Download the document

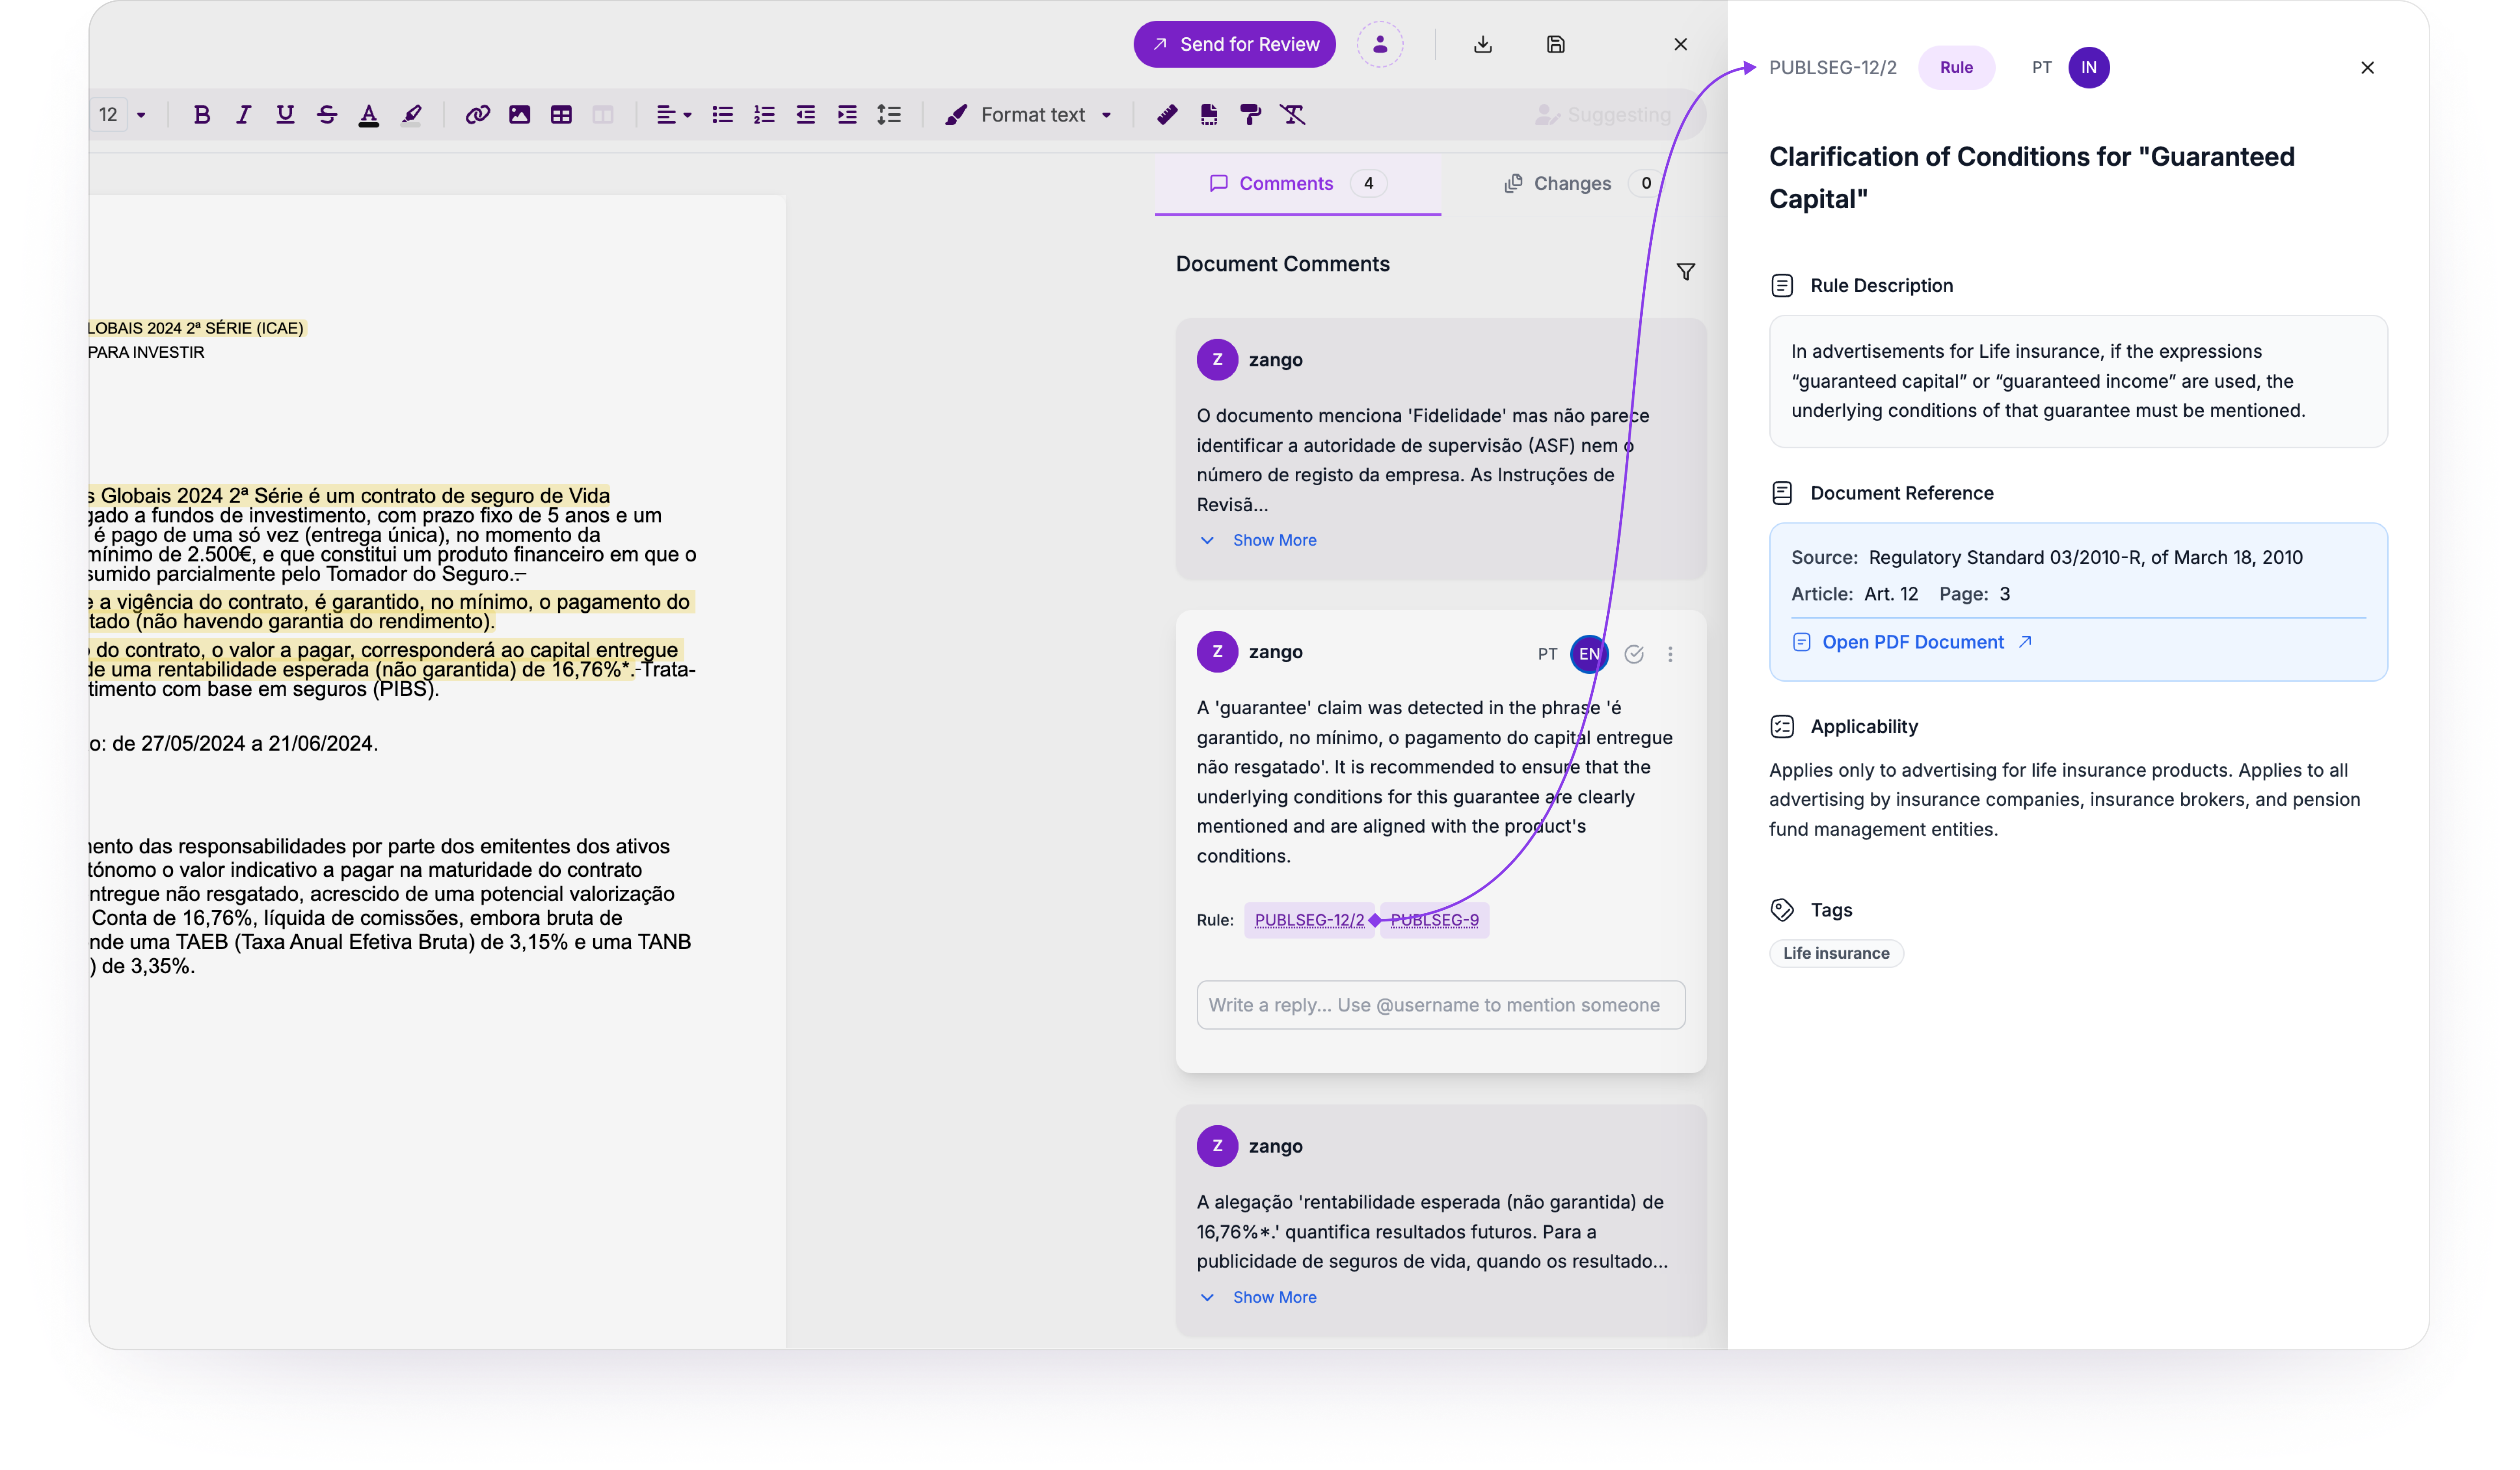(x=1483, y=44)
